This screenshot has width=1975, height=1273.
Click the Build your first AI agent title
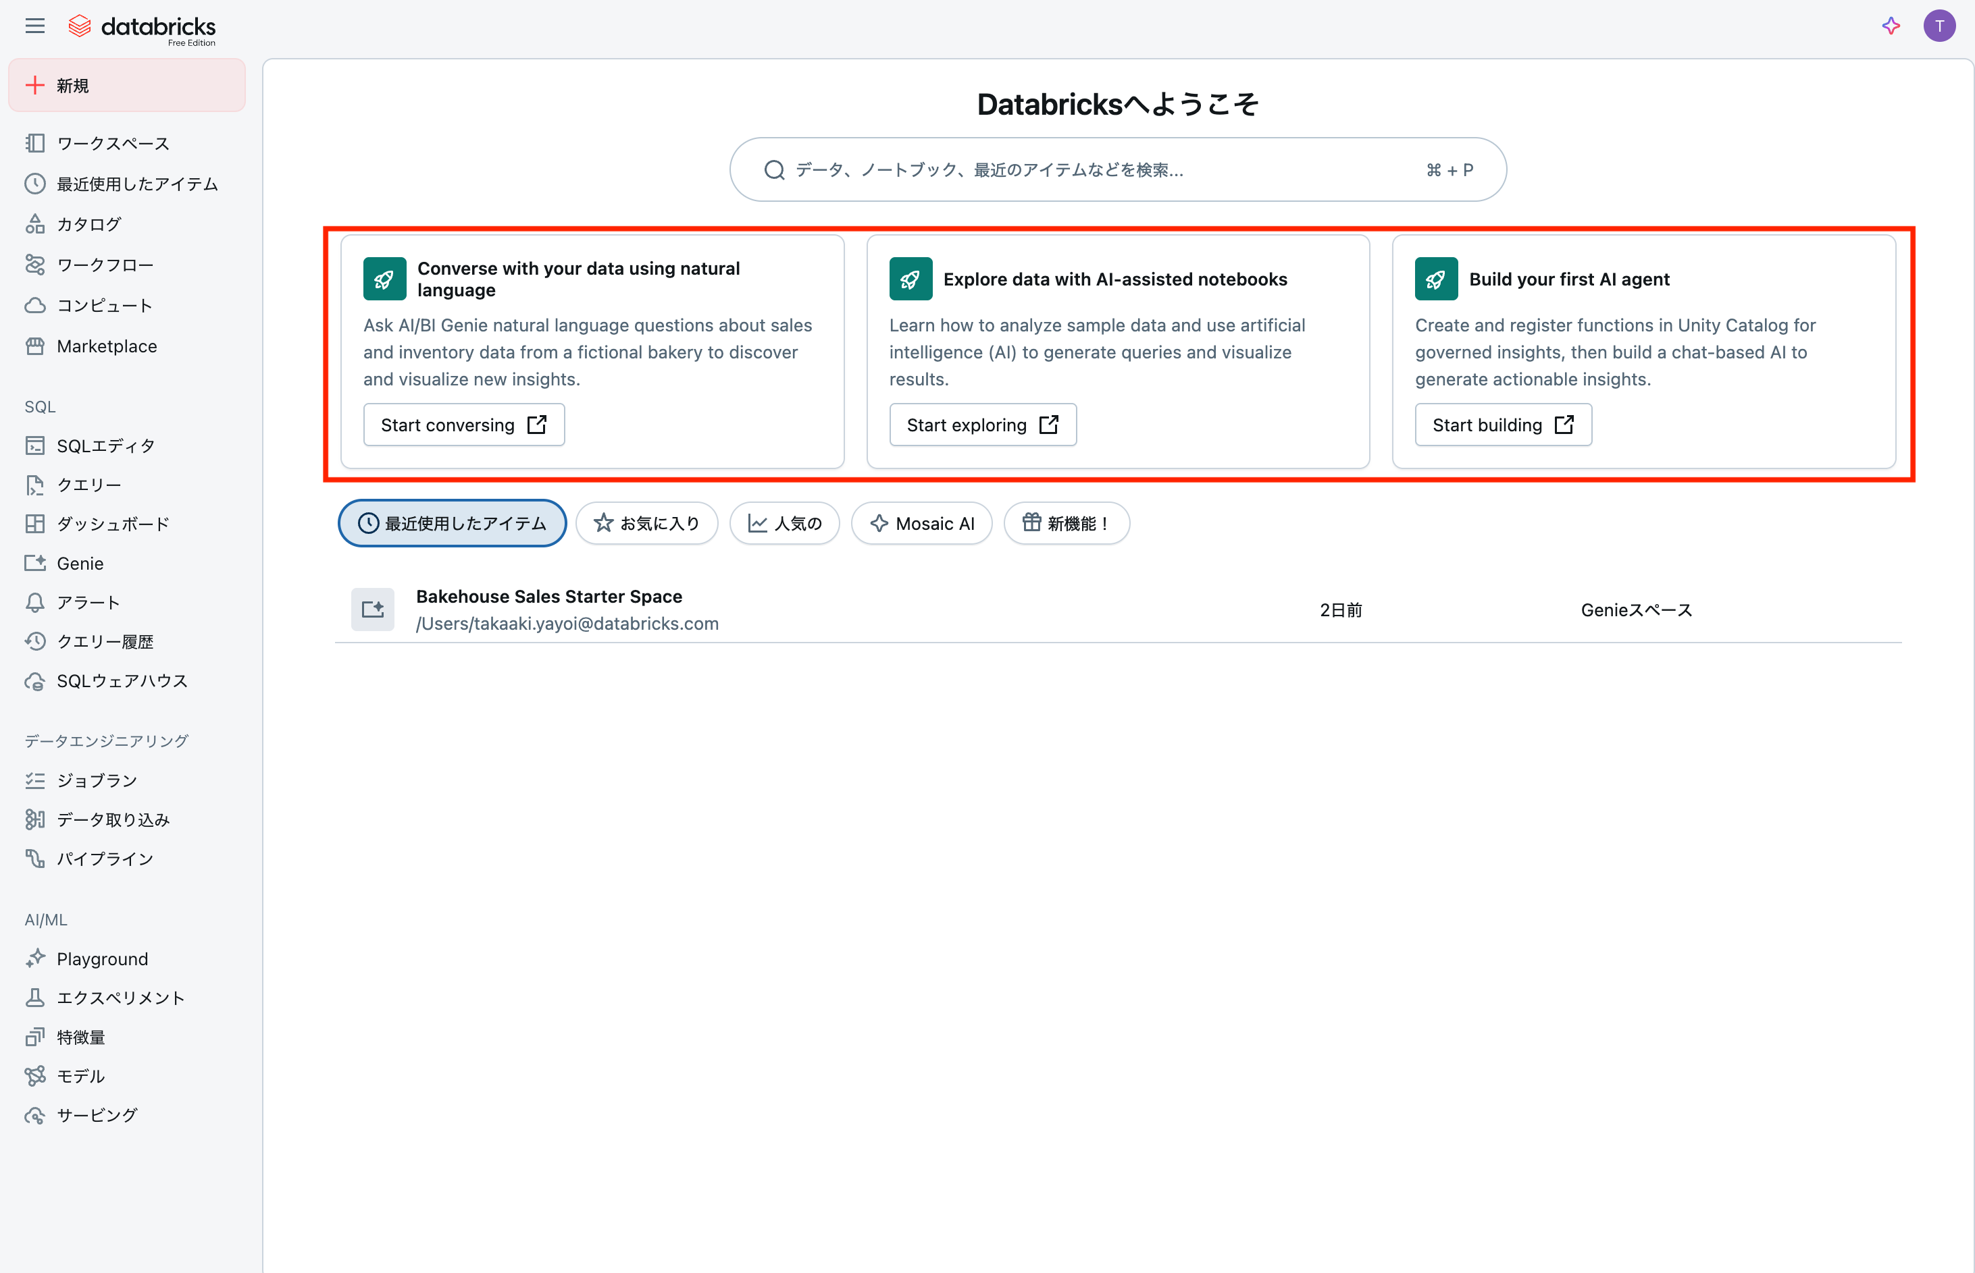point(1569,279)
